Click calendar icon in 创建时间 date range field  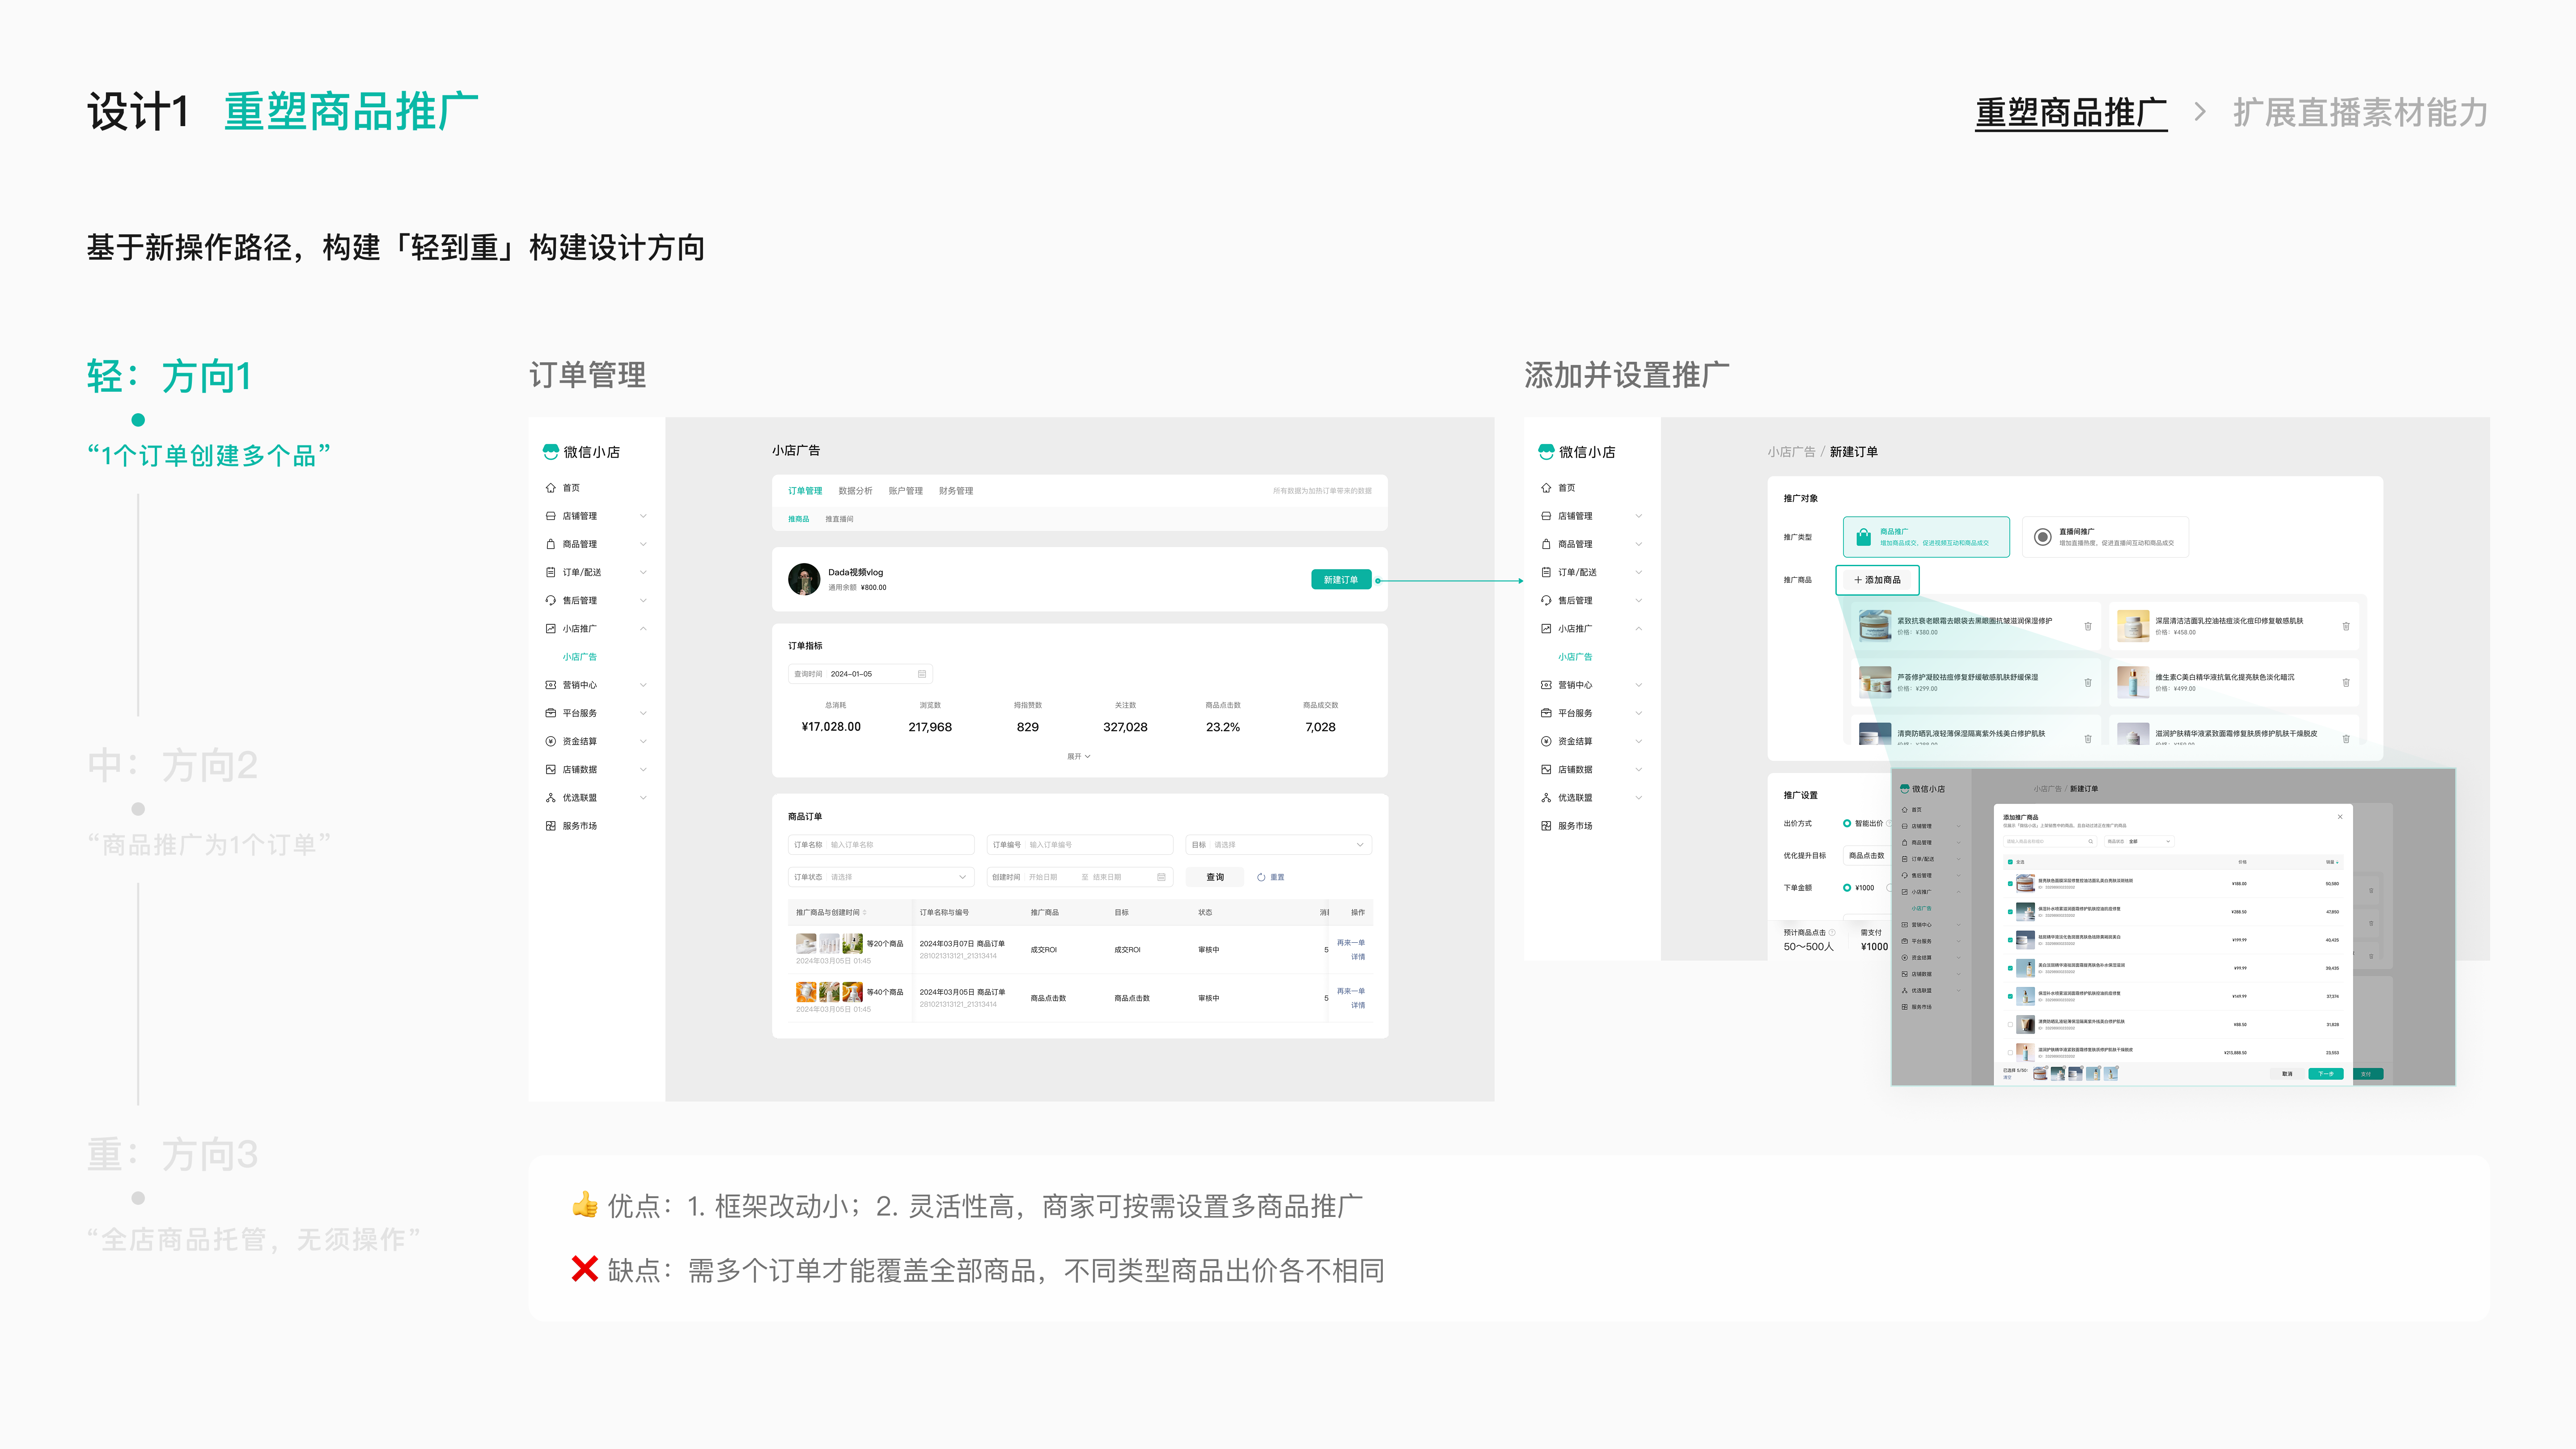pos(1161,877)
